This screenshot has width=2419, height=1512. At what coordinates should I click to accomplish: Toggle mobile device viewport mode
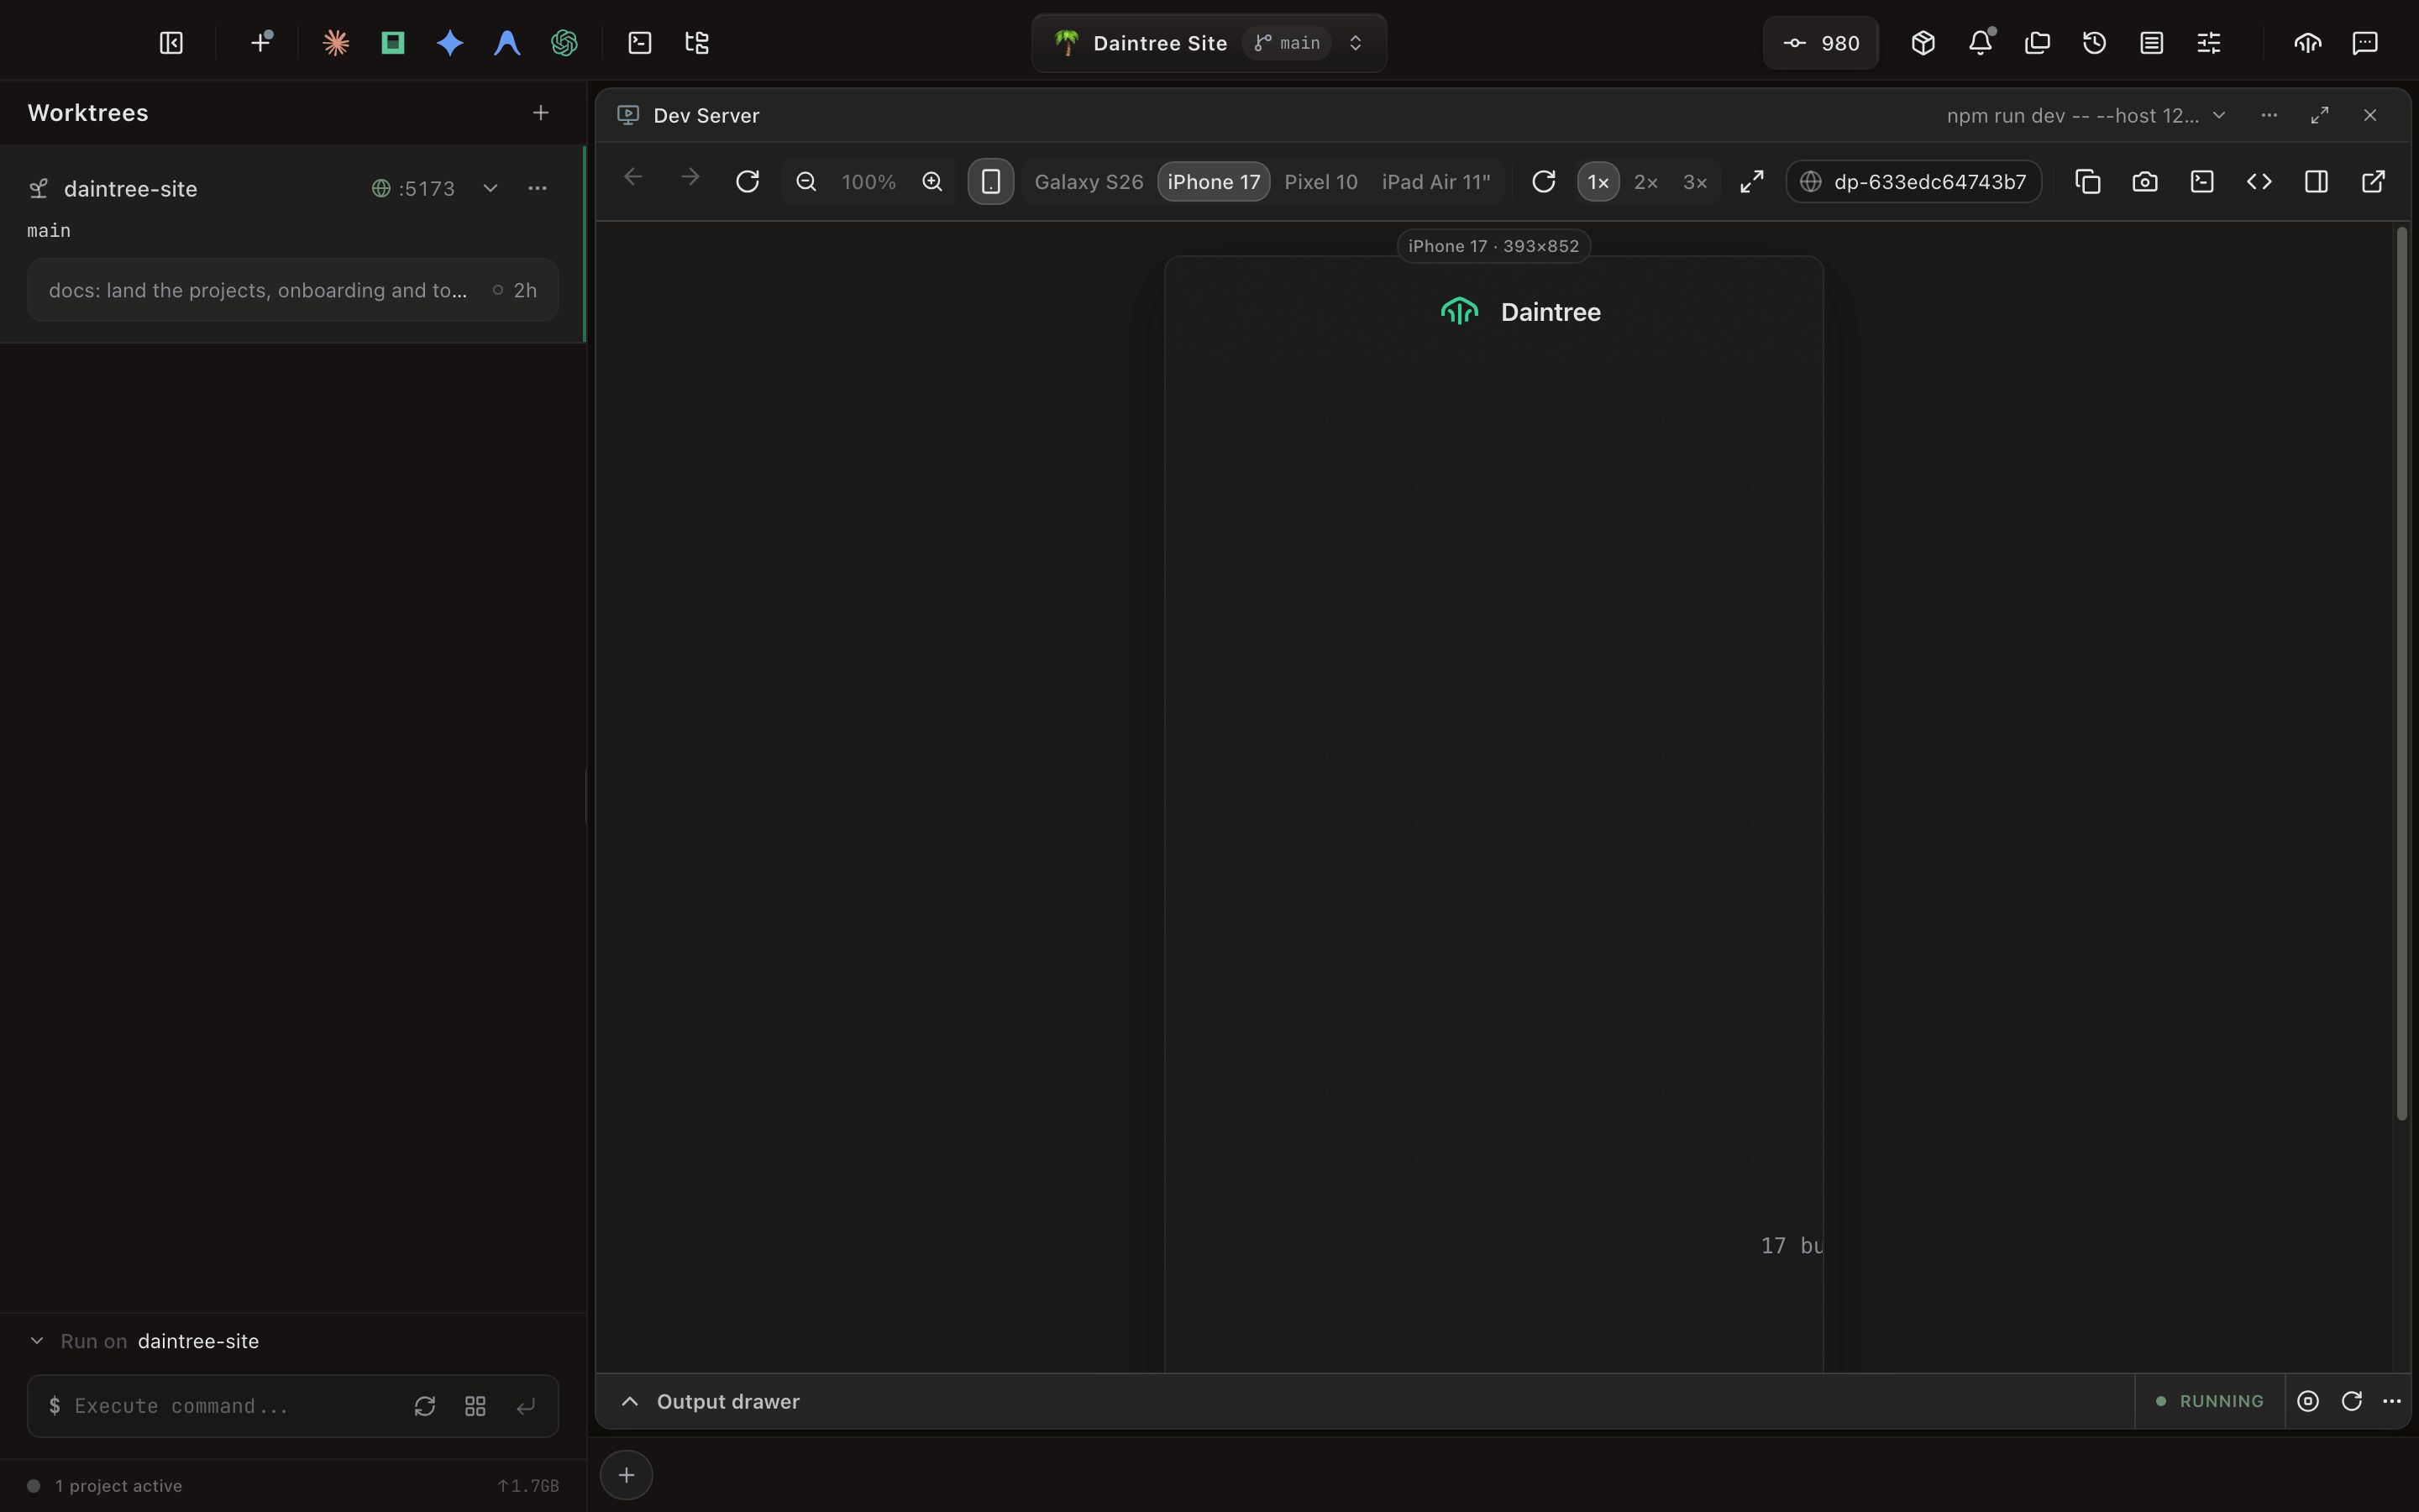click(990, 182)
